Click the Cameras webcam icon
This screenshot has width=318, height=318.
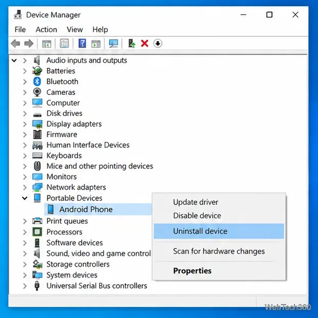click(x=37, y=92)
